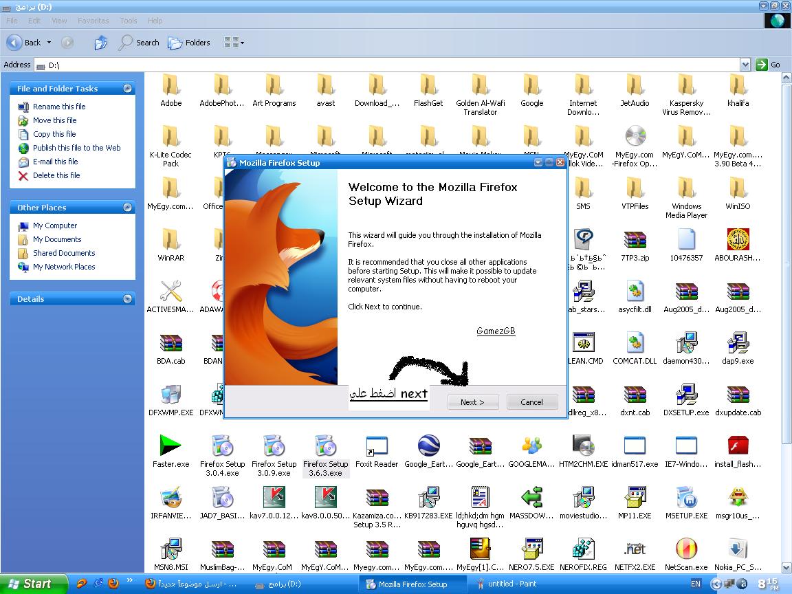This screenshot has height=594, width=792.
Task: Click EN language indicator in taskbar
Action: (x=696, y=584)
